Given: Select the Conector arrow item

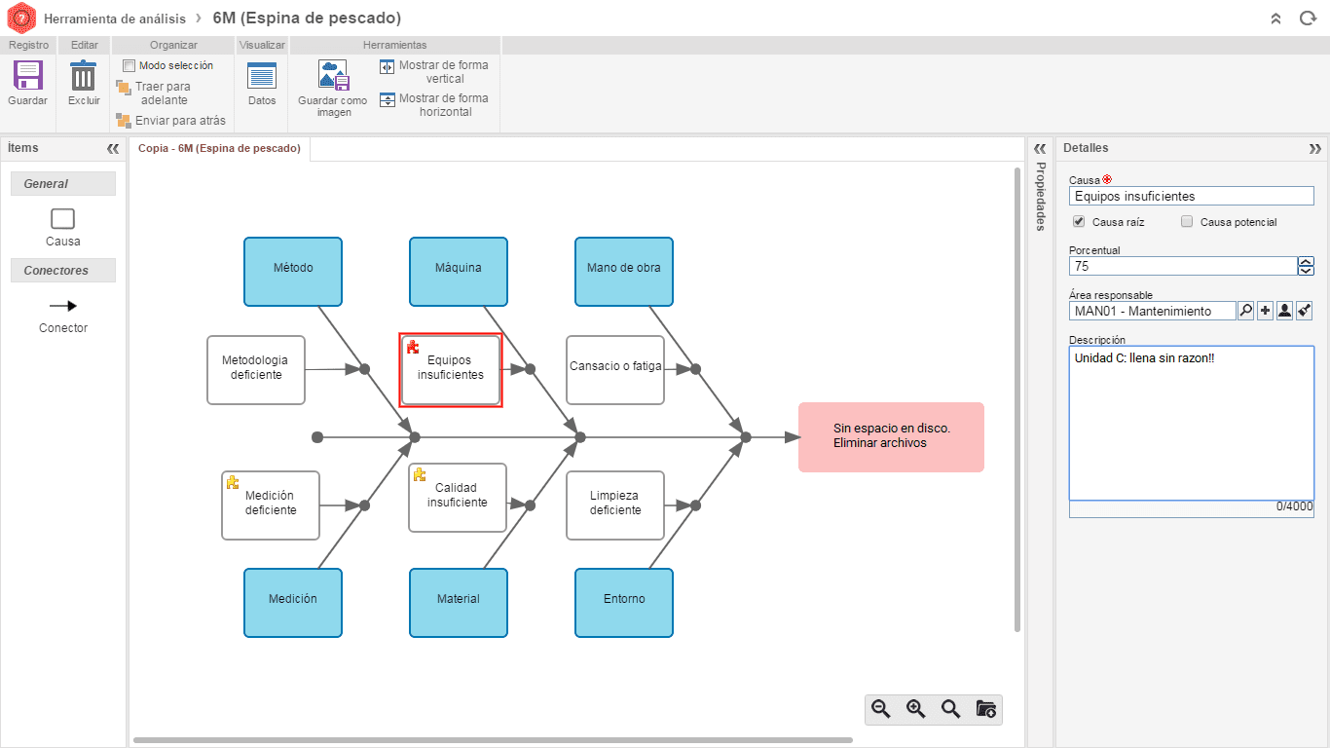Looking at the screenshot, I should tap(63, 306).
